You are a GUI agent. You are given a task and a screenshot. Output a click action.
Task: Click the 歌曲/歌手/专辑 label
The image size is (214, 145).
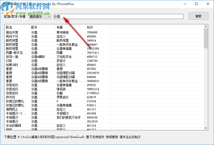[15, 16]
